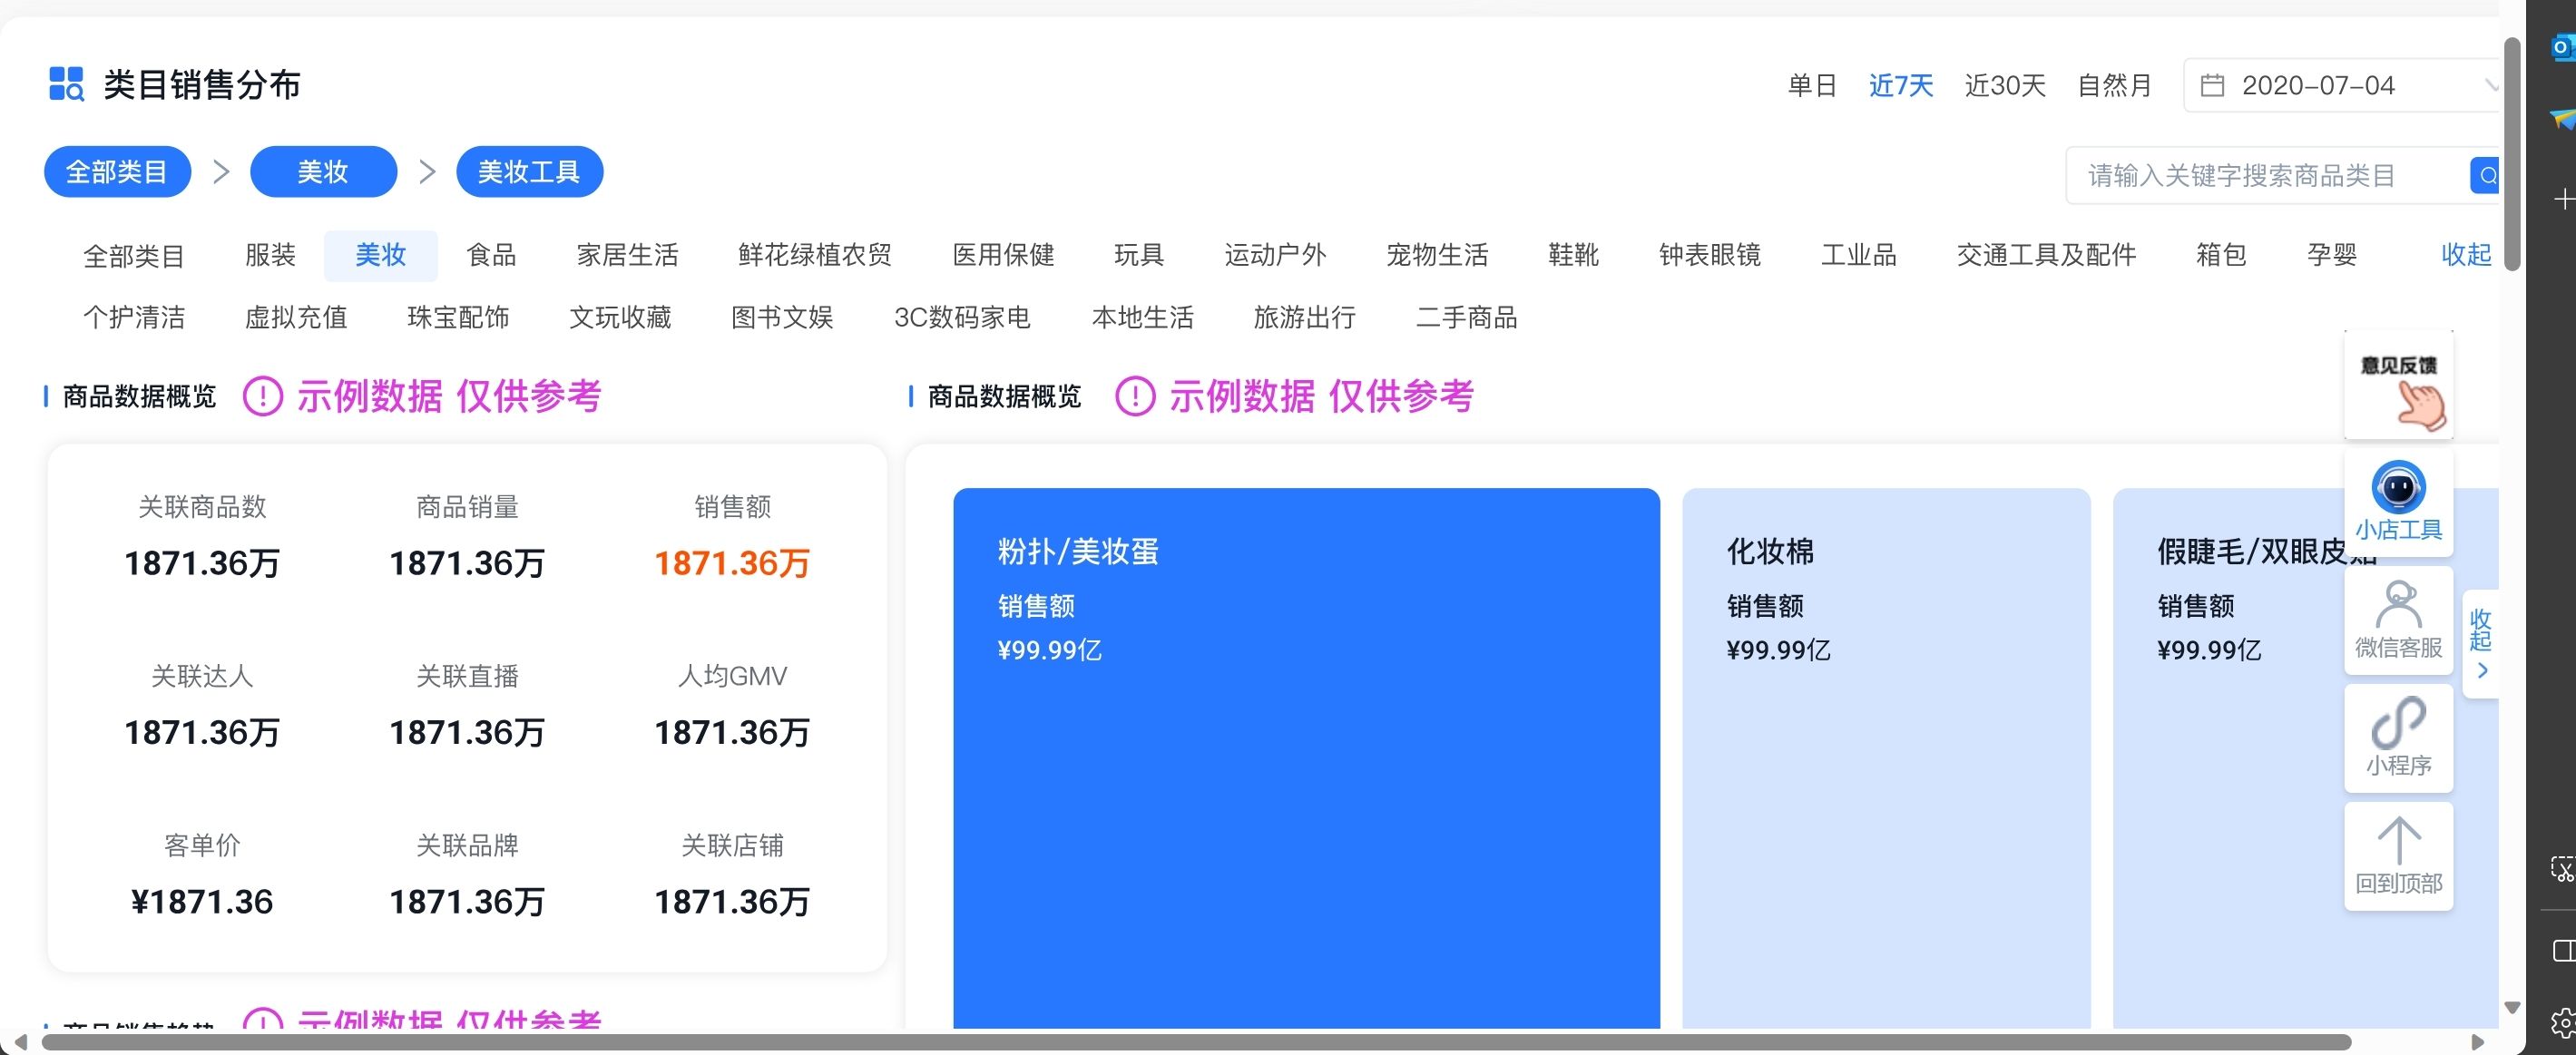
Task: Select the 自然月 time range
Action: [x=2115, y=86]
